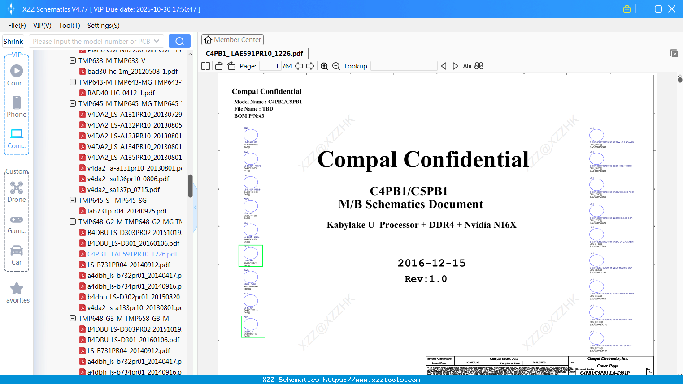Click the XZZ Schematics app logo
The width and height of the screenshot is (683, 384).
click(x=11, y=9)
